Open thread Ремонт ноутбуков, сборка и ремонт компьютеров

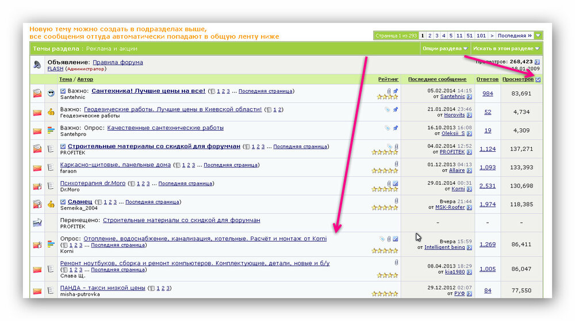pos(195,263)
